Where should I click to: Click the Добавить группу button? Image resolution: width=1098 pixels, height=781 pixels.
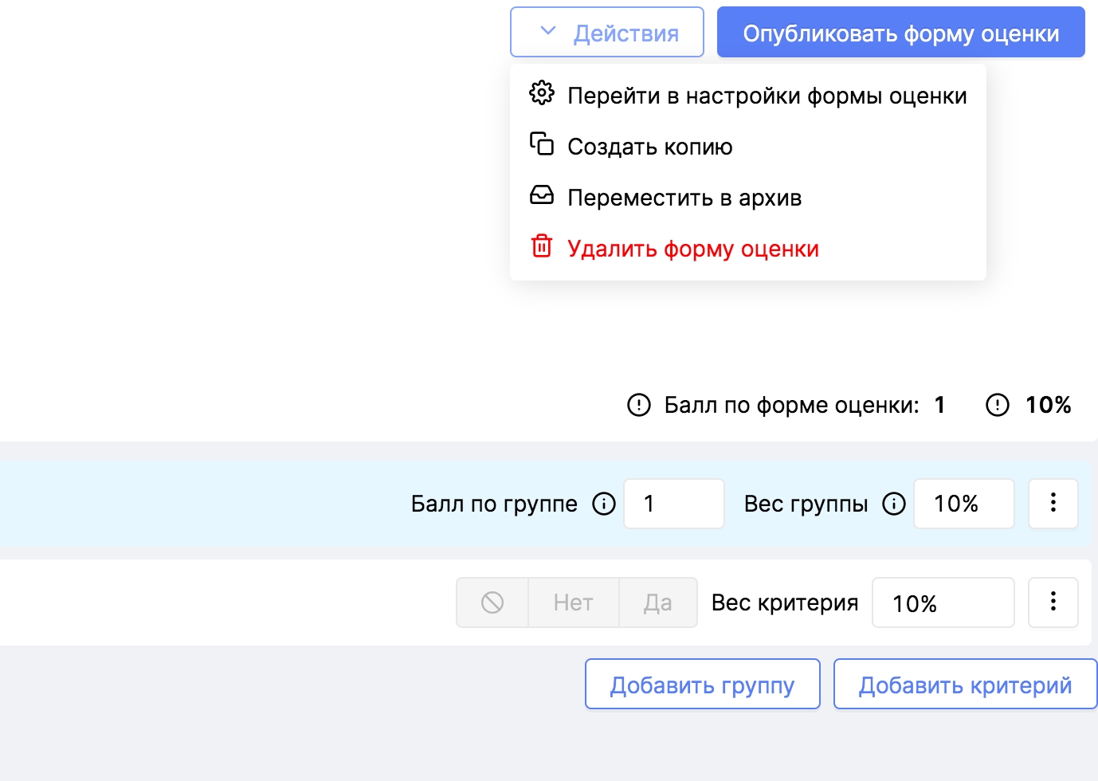click(x=702, y=685)
